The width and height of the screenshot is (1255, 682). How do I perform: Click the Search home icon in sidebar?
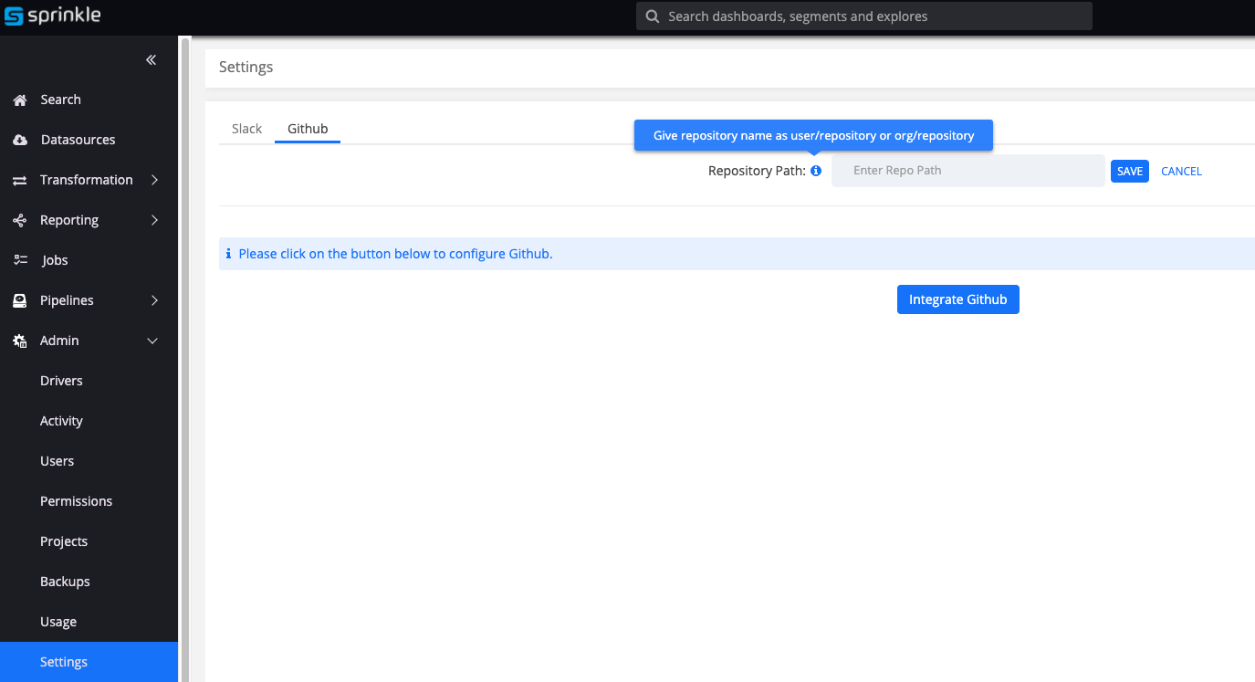coord(19,100)
